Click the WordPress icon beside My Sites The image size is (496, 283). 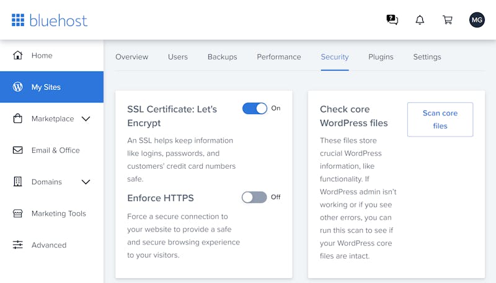(x=18, y=87)
